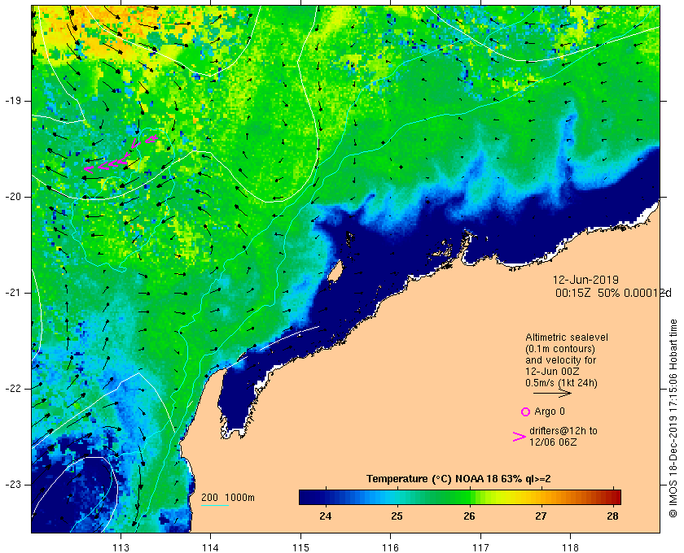Click the Altimetric sealevel legend text
The height and width of the screenshot is (553, 684).
click(567, 337)
